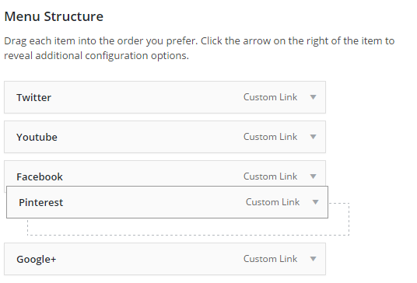Click the drag instructions paragraph text
The width and height of the screenshot is (417, 283).
199,48
